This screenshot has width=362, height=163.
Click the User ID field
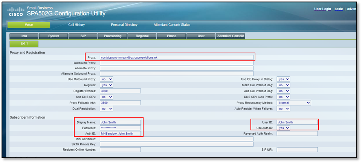point(297,122)
